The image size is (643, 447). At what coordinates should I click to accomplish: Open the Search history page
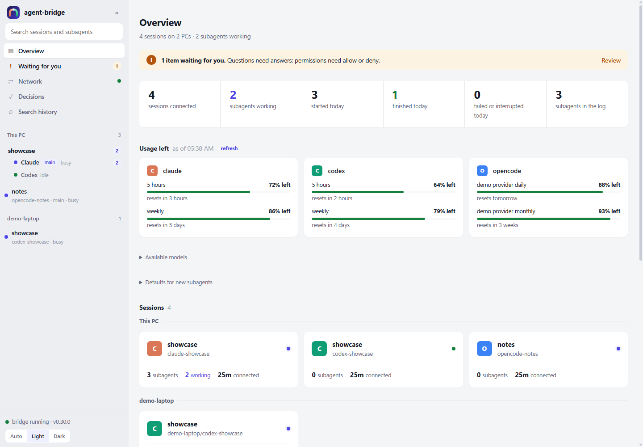click(x=64, y=112)
